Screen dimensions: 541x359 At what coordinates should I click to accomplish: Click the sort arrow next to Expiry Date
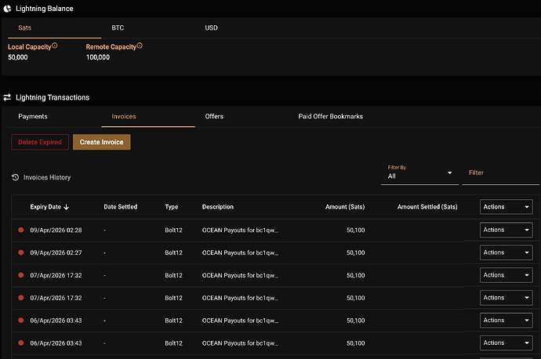tap(66, 207)
